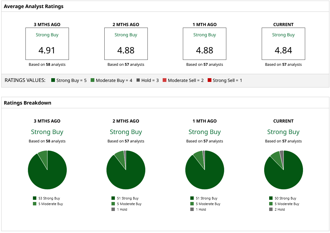Click the Strong Buy dark green legend swatch
The height and width of the screenshot is (233, 330).
tap(53, 80)
